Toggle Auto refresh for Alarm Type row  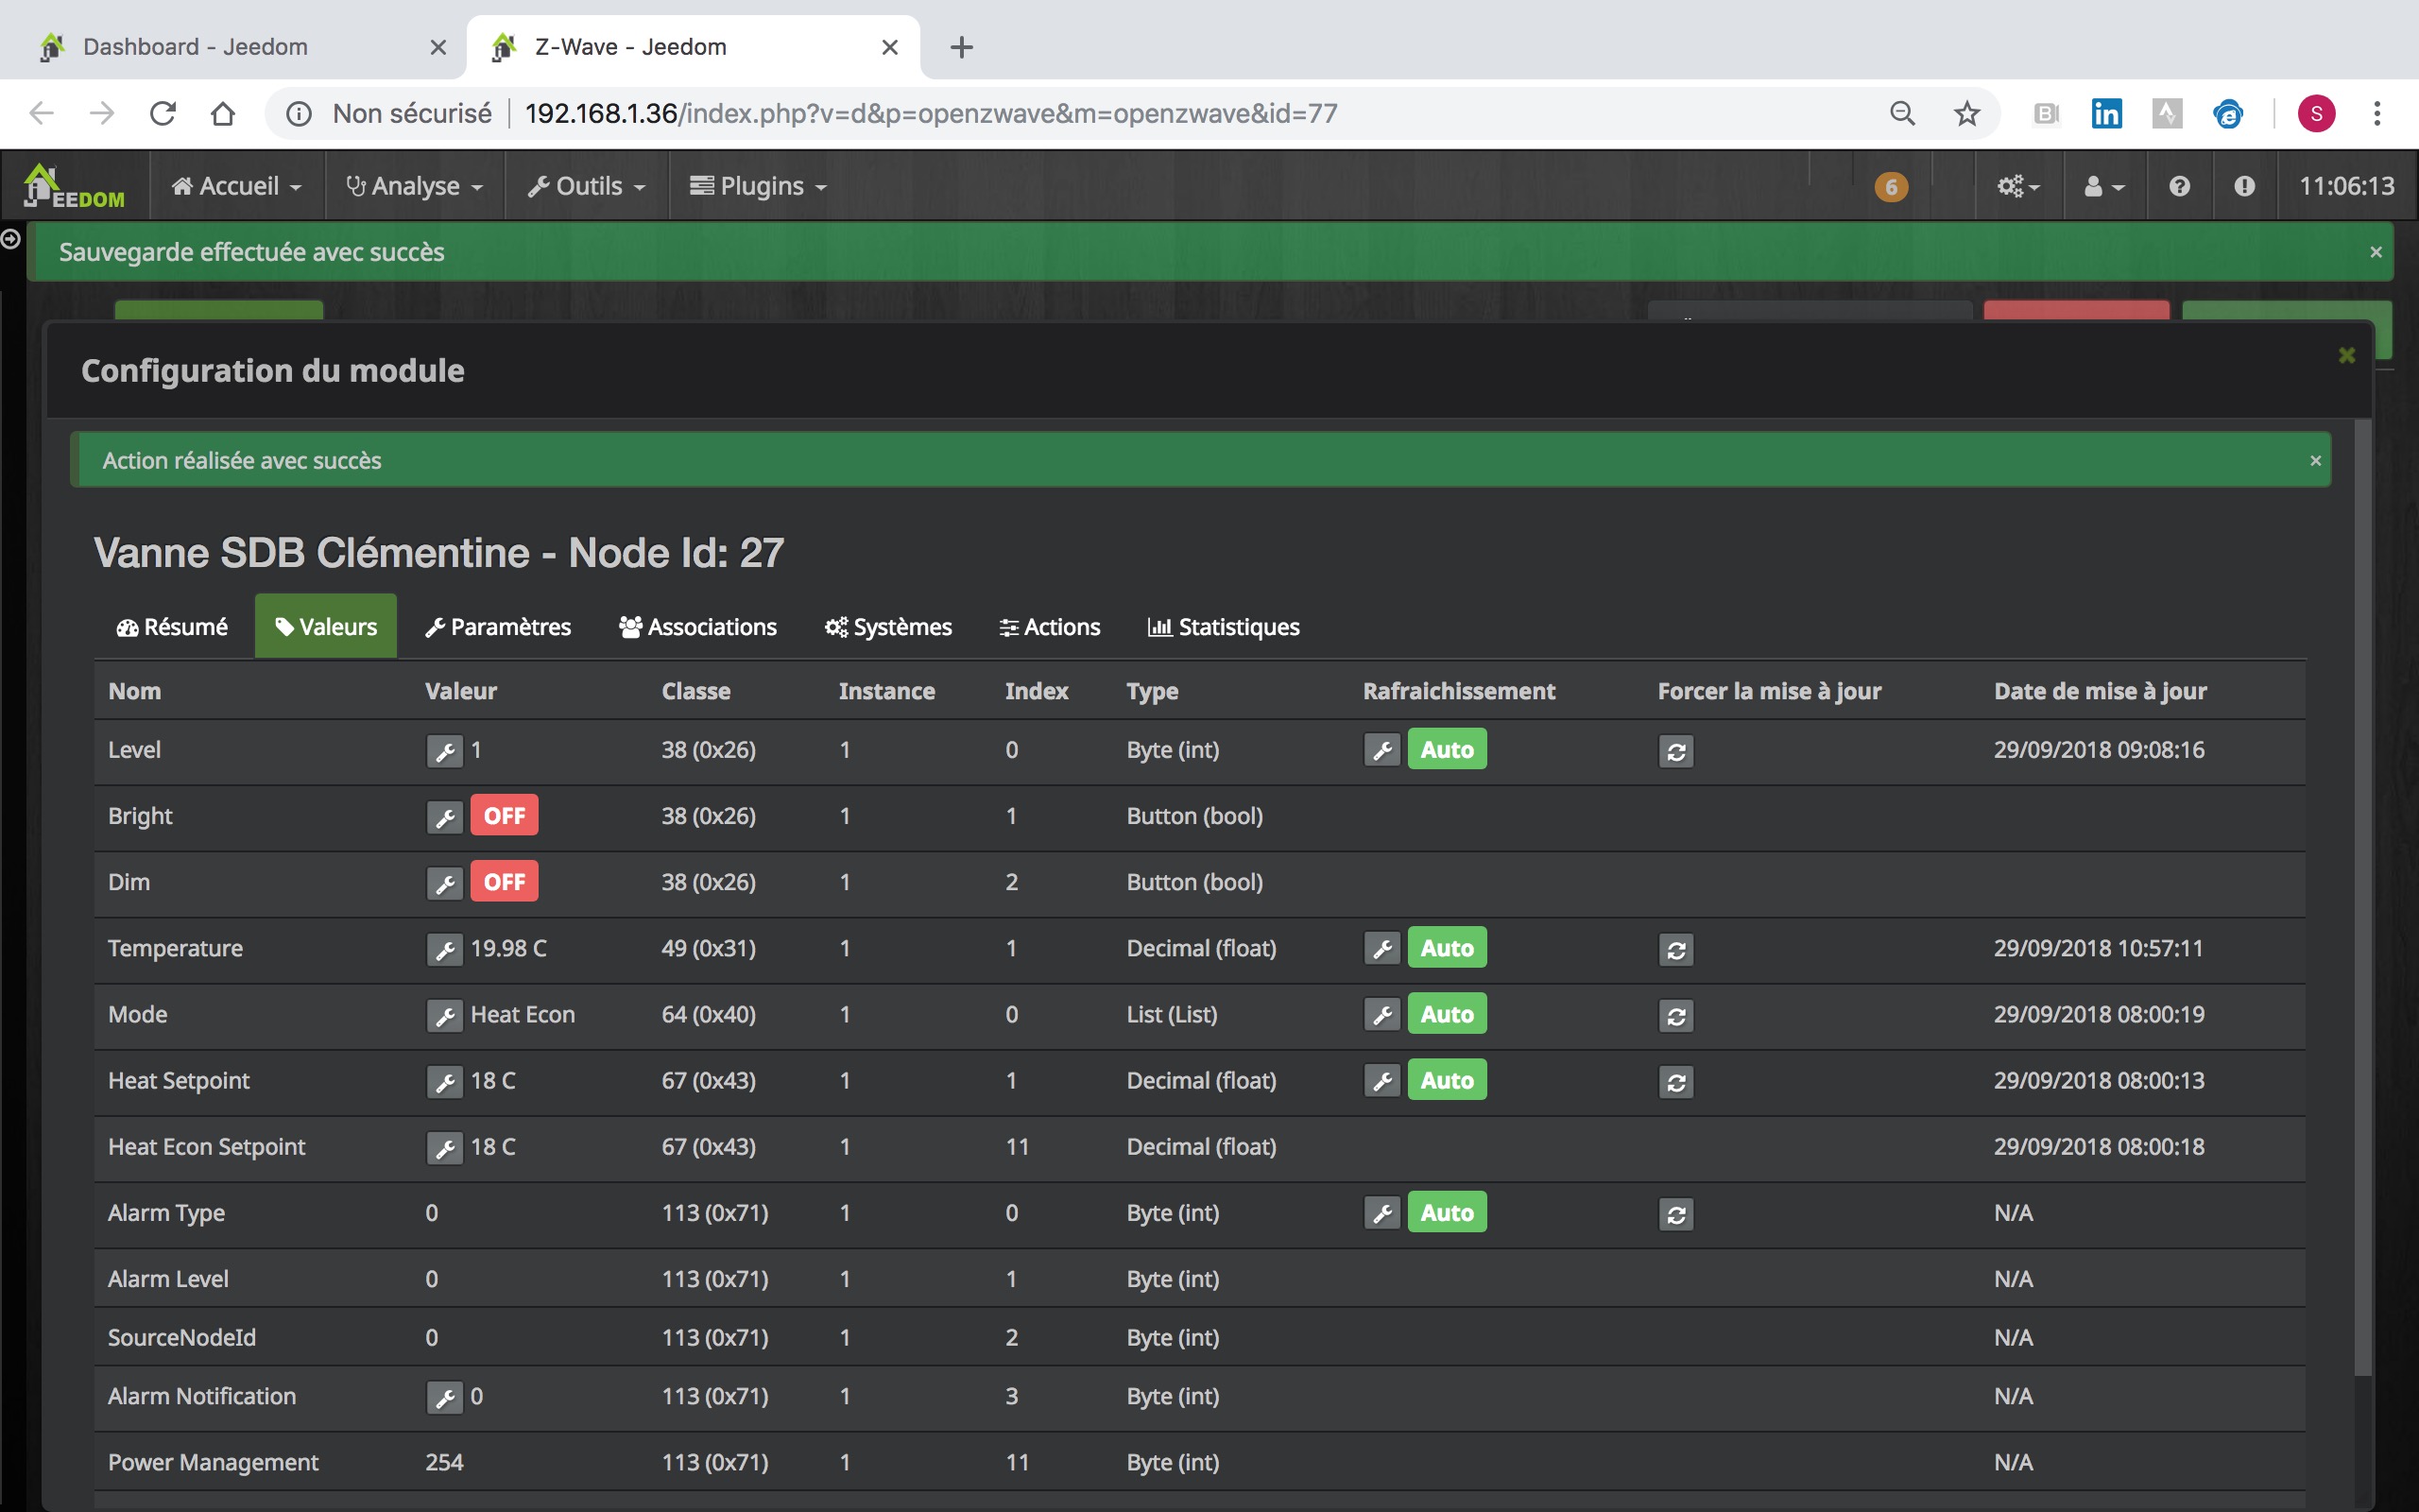pos(1447,1213)
